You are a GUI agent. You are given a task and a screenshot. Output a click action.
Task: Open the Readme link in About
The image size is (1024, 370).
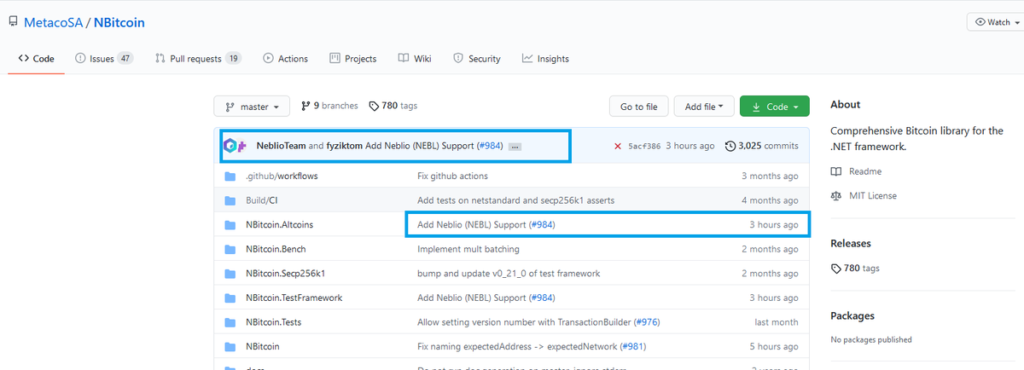[865, 171]
